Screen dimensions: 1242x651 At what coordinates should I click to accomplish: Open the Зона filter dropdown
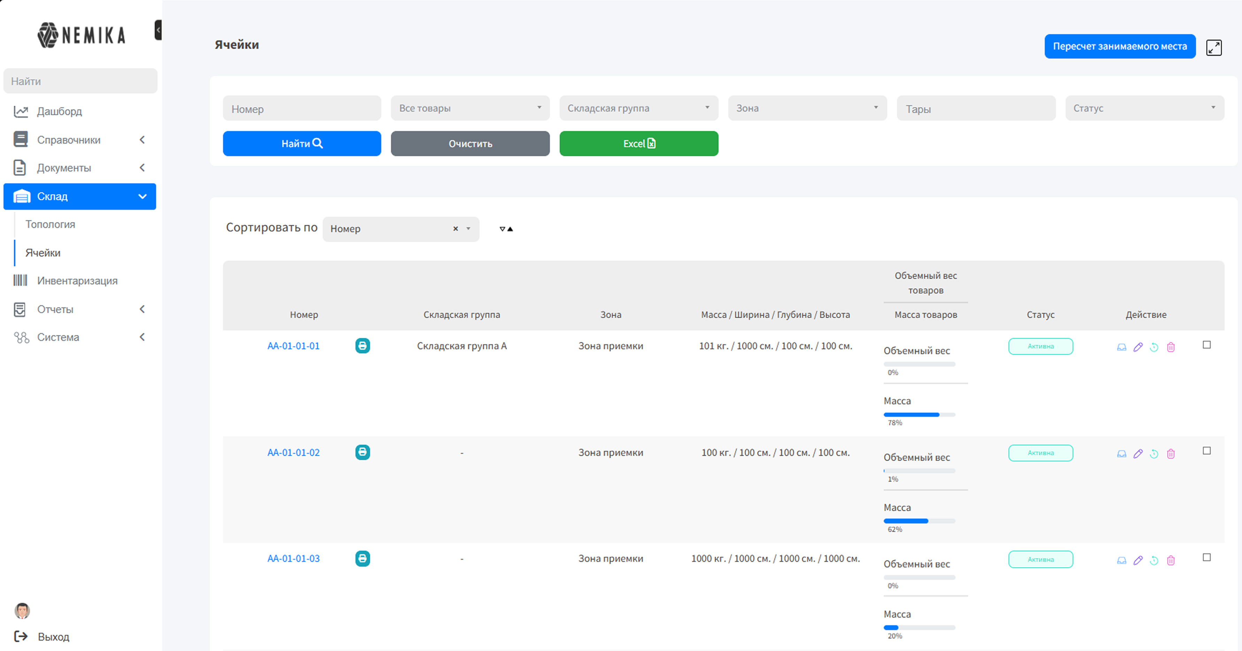pos(807,108)
